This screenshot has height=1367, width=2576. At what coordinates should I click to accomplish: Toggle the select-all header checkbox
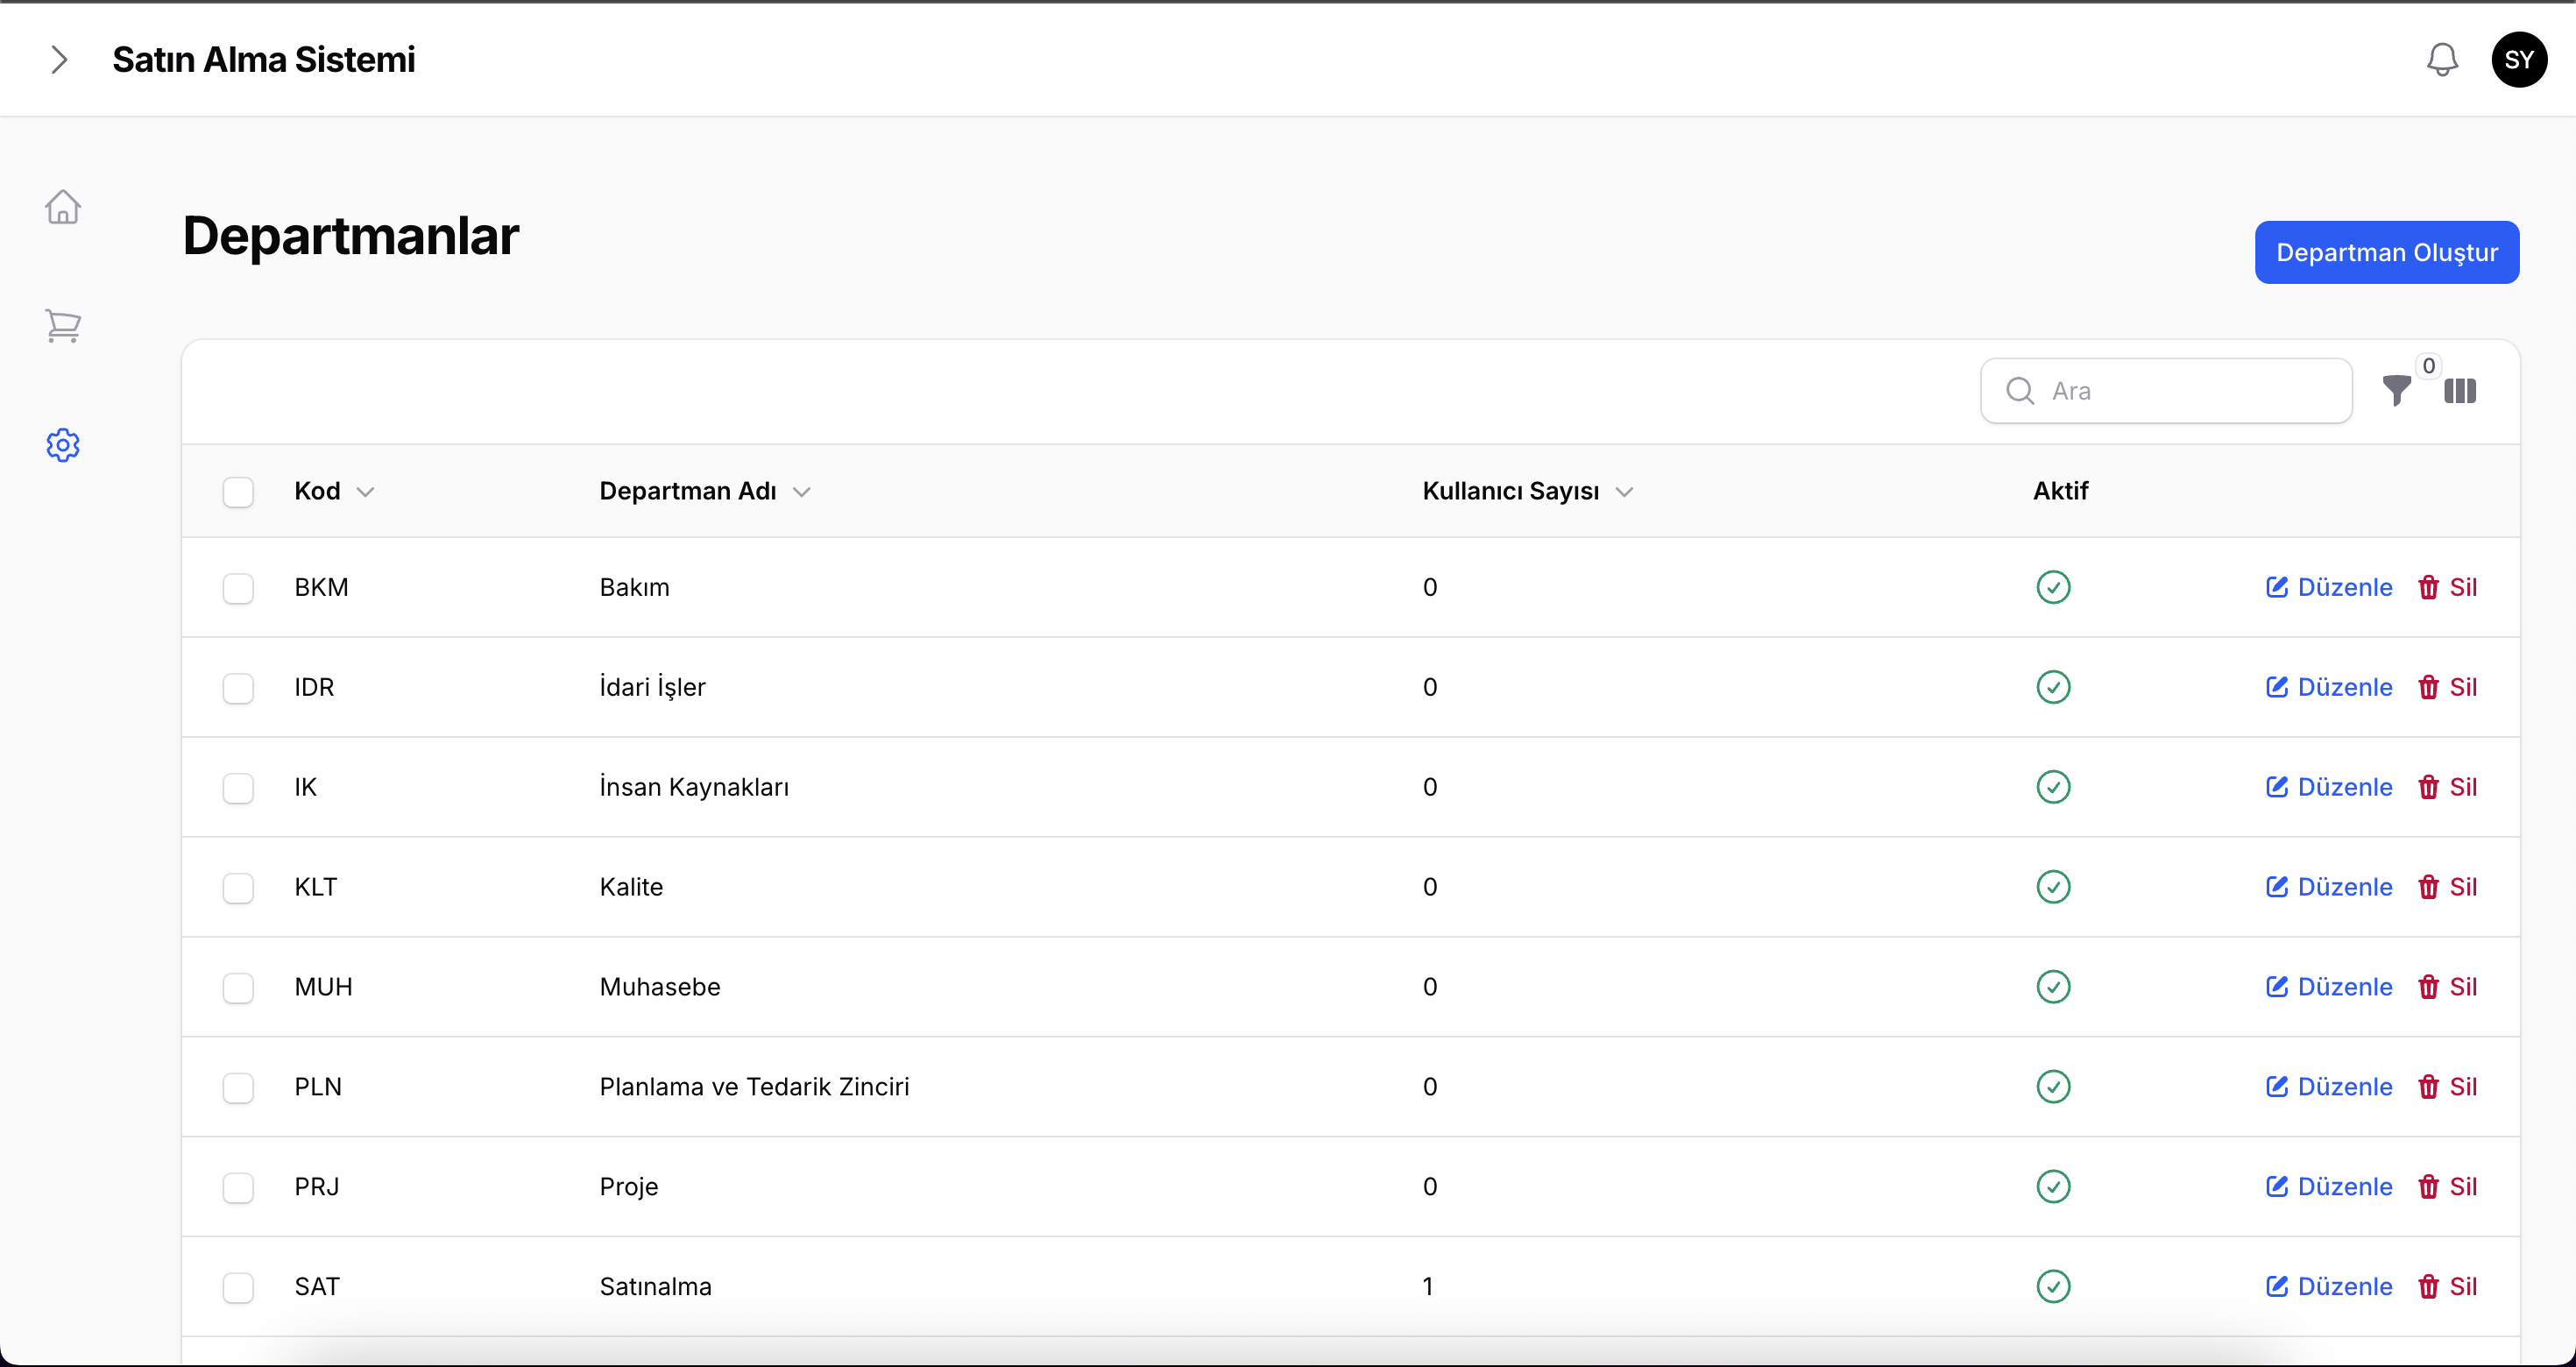(238, 492)
